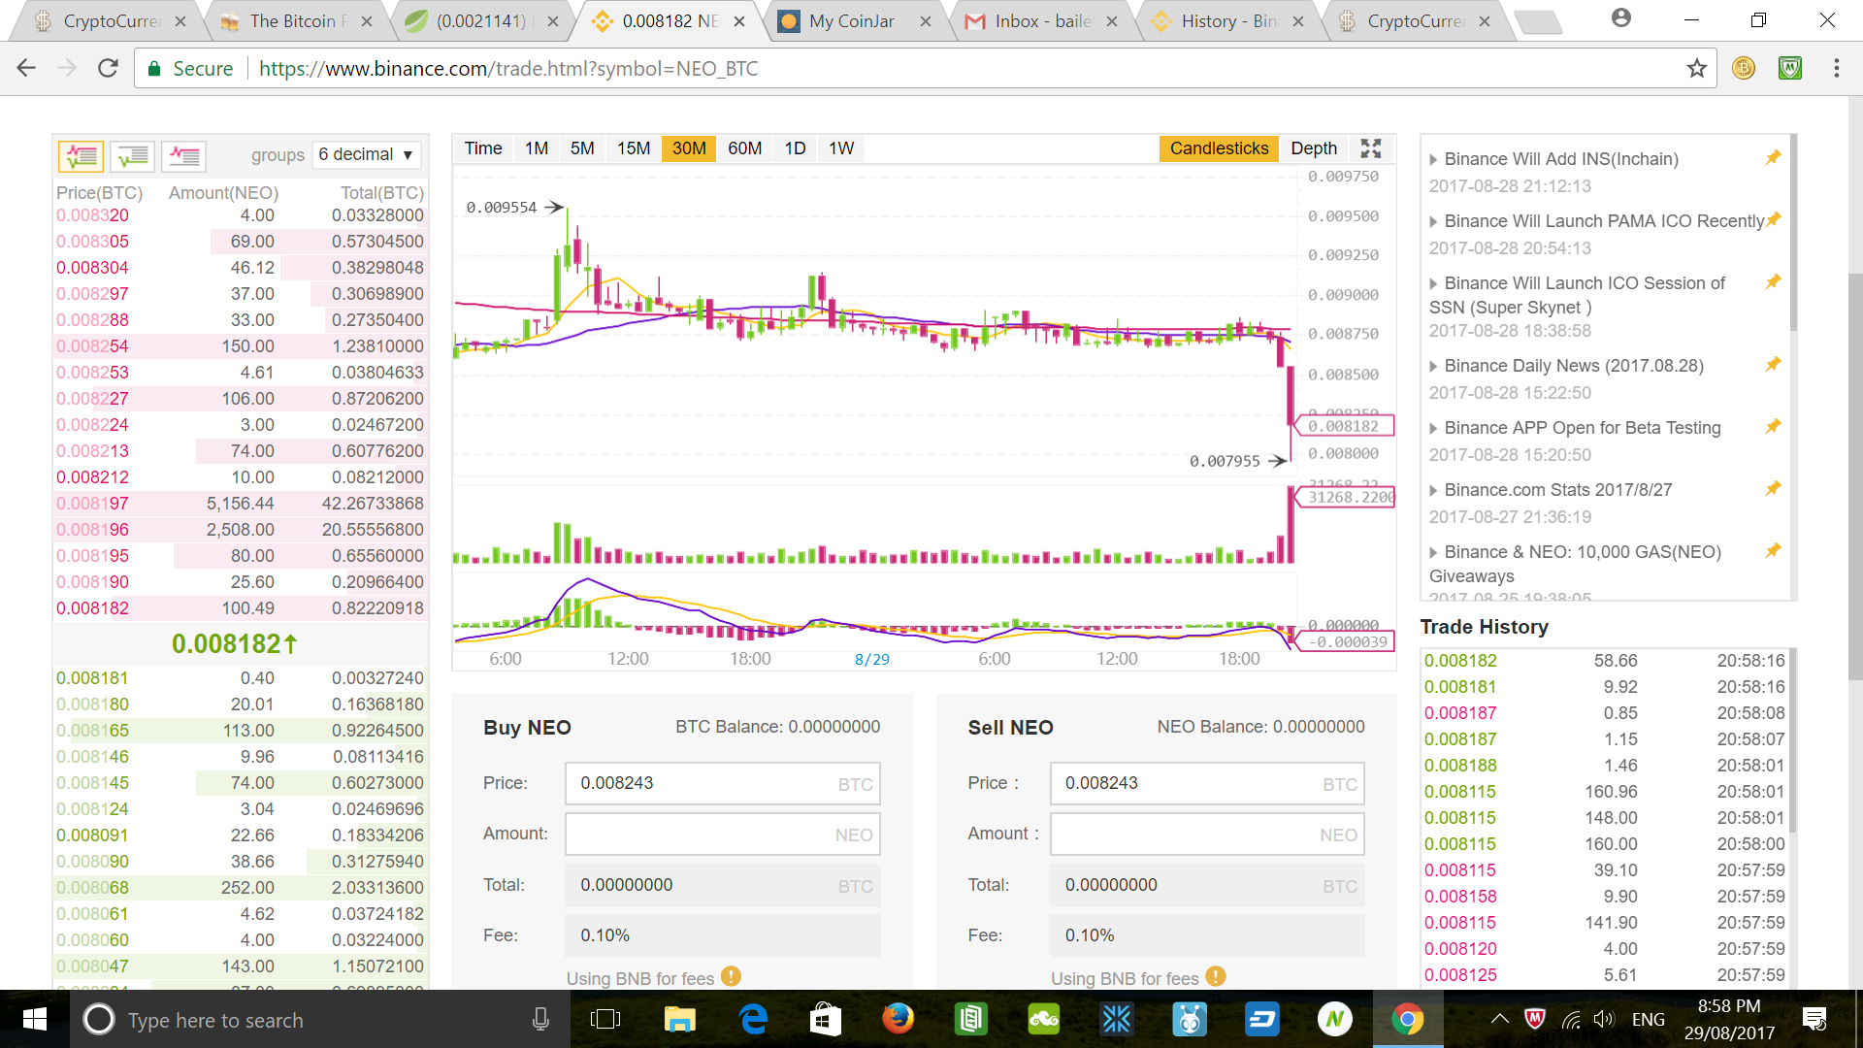Open Windows Store from the taskbar

point(825,1019)
